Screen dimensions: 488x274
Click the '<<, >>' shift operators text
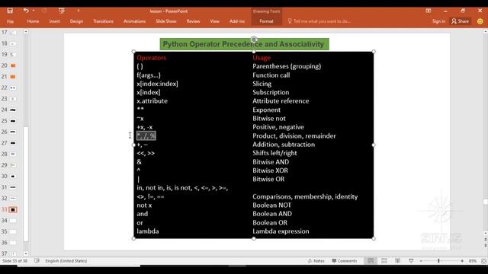pos(146,153)
